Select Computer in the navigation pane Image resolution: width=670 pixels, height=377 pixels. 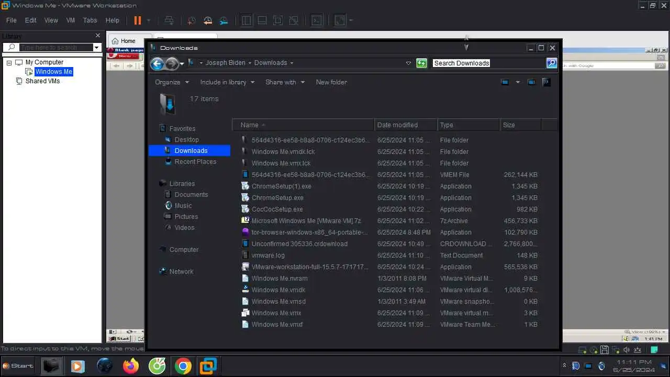[184, 250]
